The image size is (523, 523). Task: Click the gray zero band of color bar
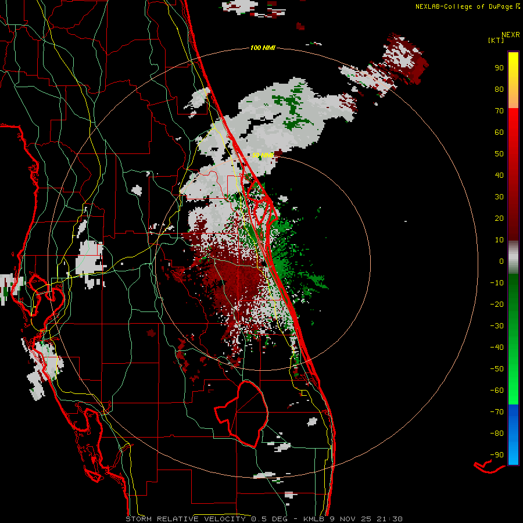(x=513, y=257)
